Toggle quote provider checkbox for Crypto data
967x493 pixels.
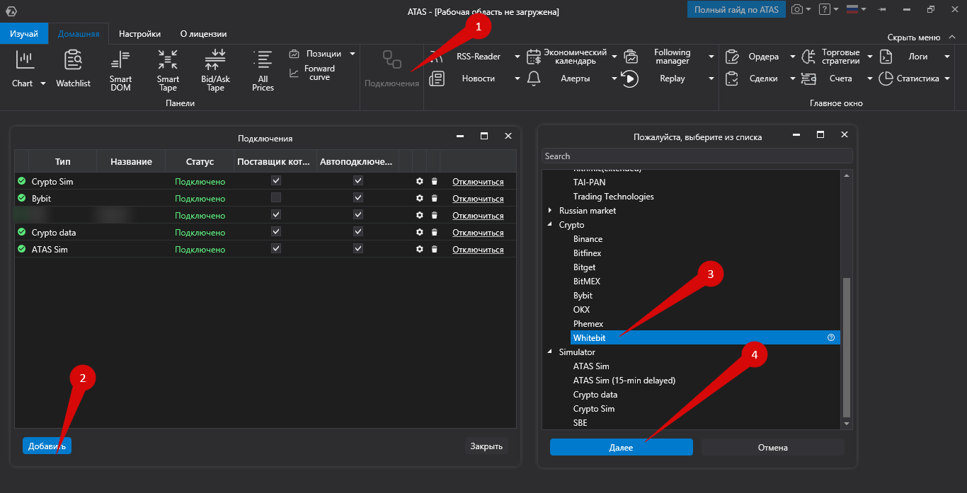tap(276, 232)
